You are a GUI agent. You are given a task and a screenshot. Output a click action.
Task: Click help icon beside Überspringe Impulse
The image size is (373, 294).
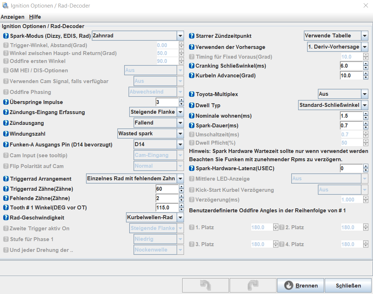(6, 102)
